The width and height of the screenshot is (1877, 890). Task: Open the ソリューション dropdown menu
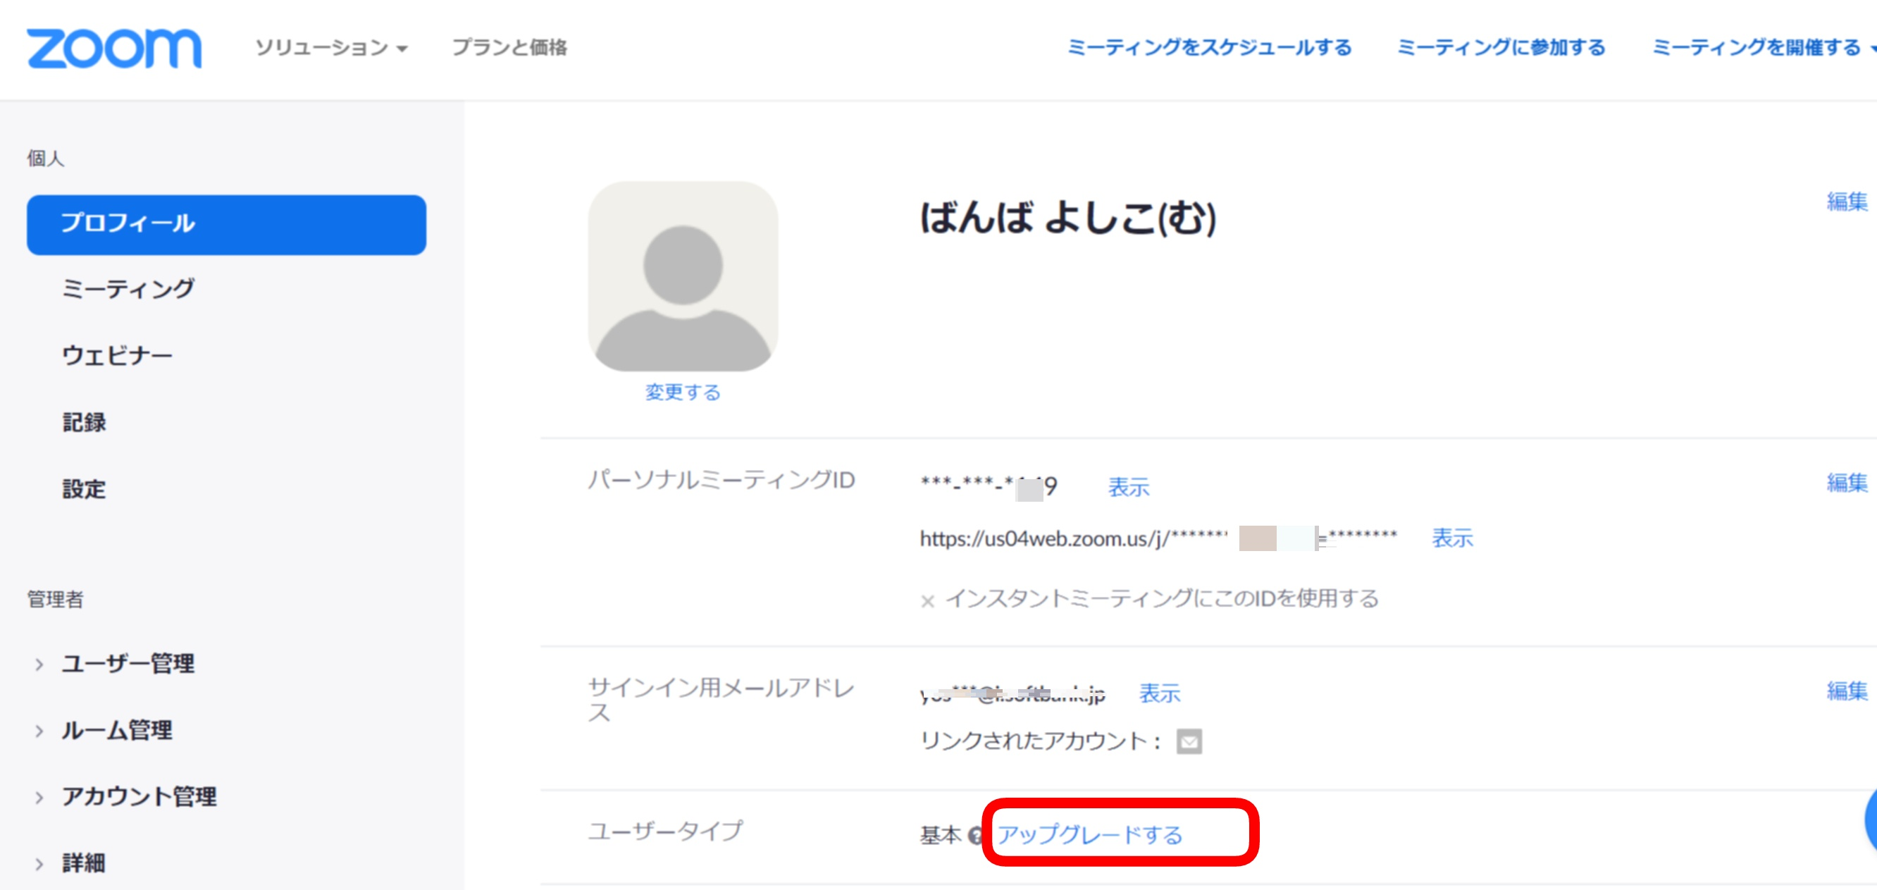click(x=331, y=48)
